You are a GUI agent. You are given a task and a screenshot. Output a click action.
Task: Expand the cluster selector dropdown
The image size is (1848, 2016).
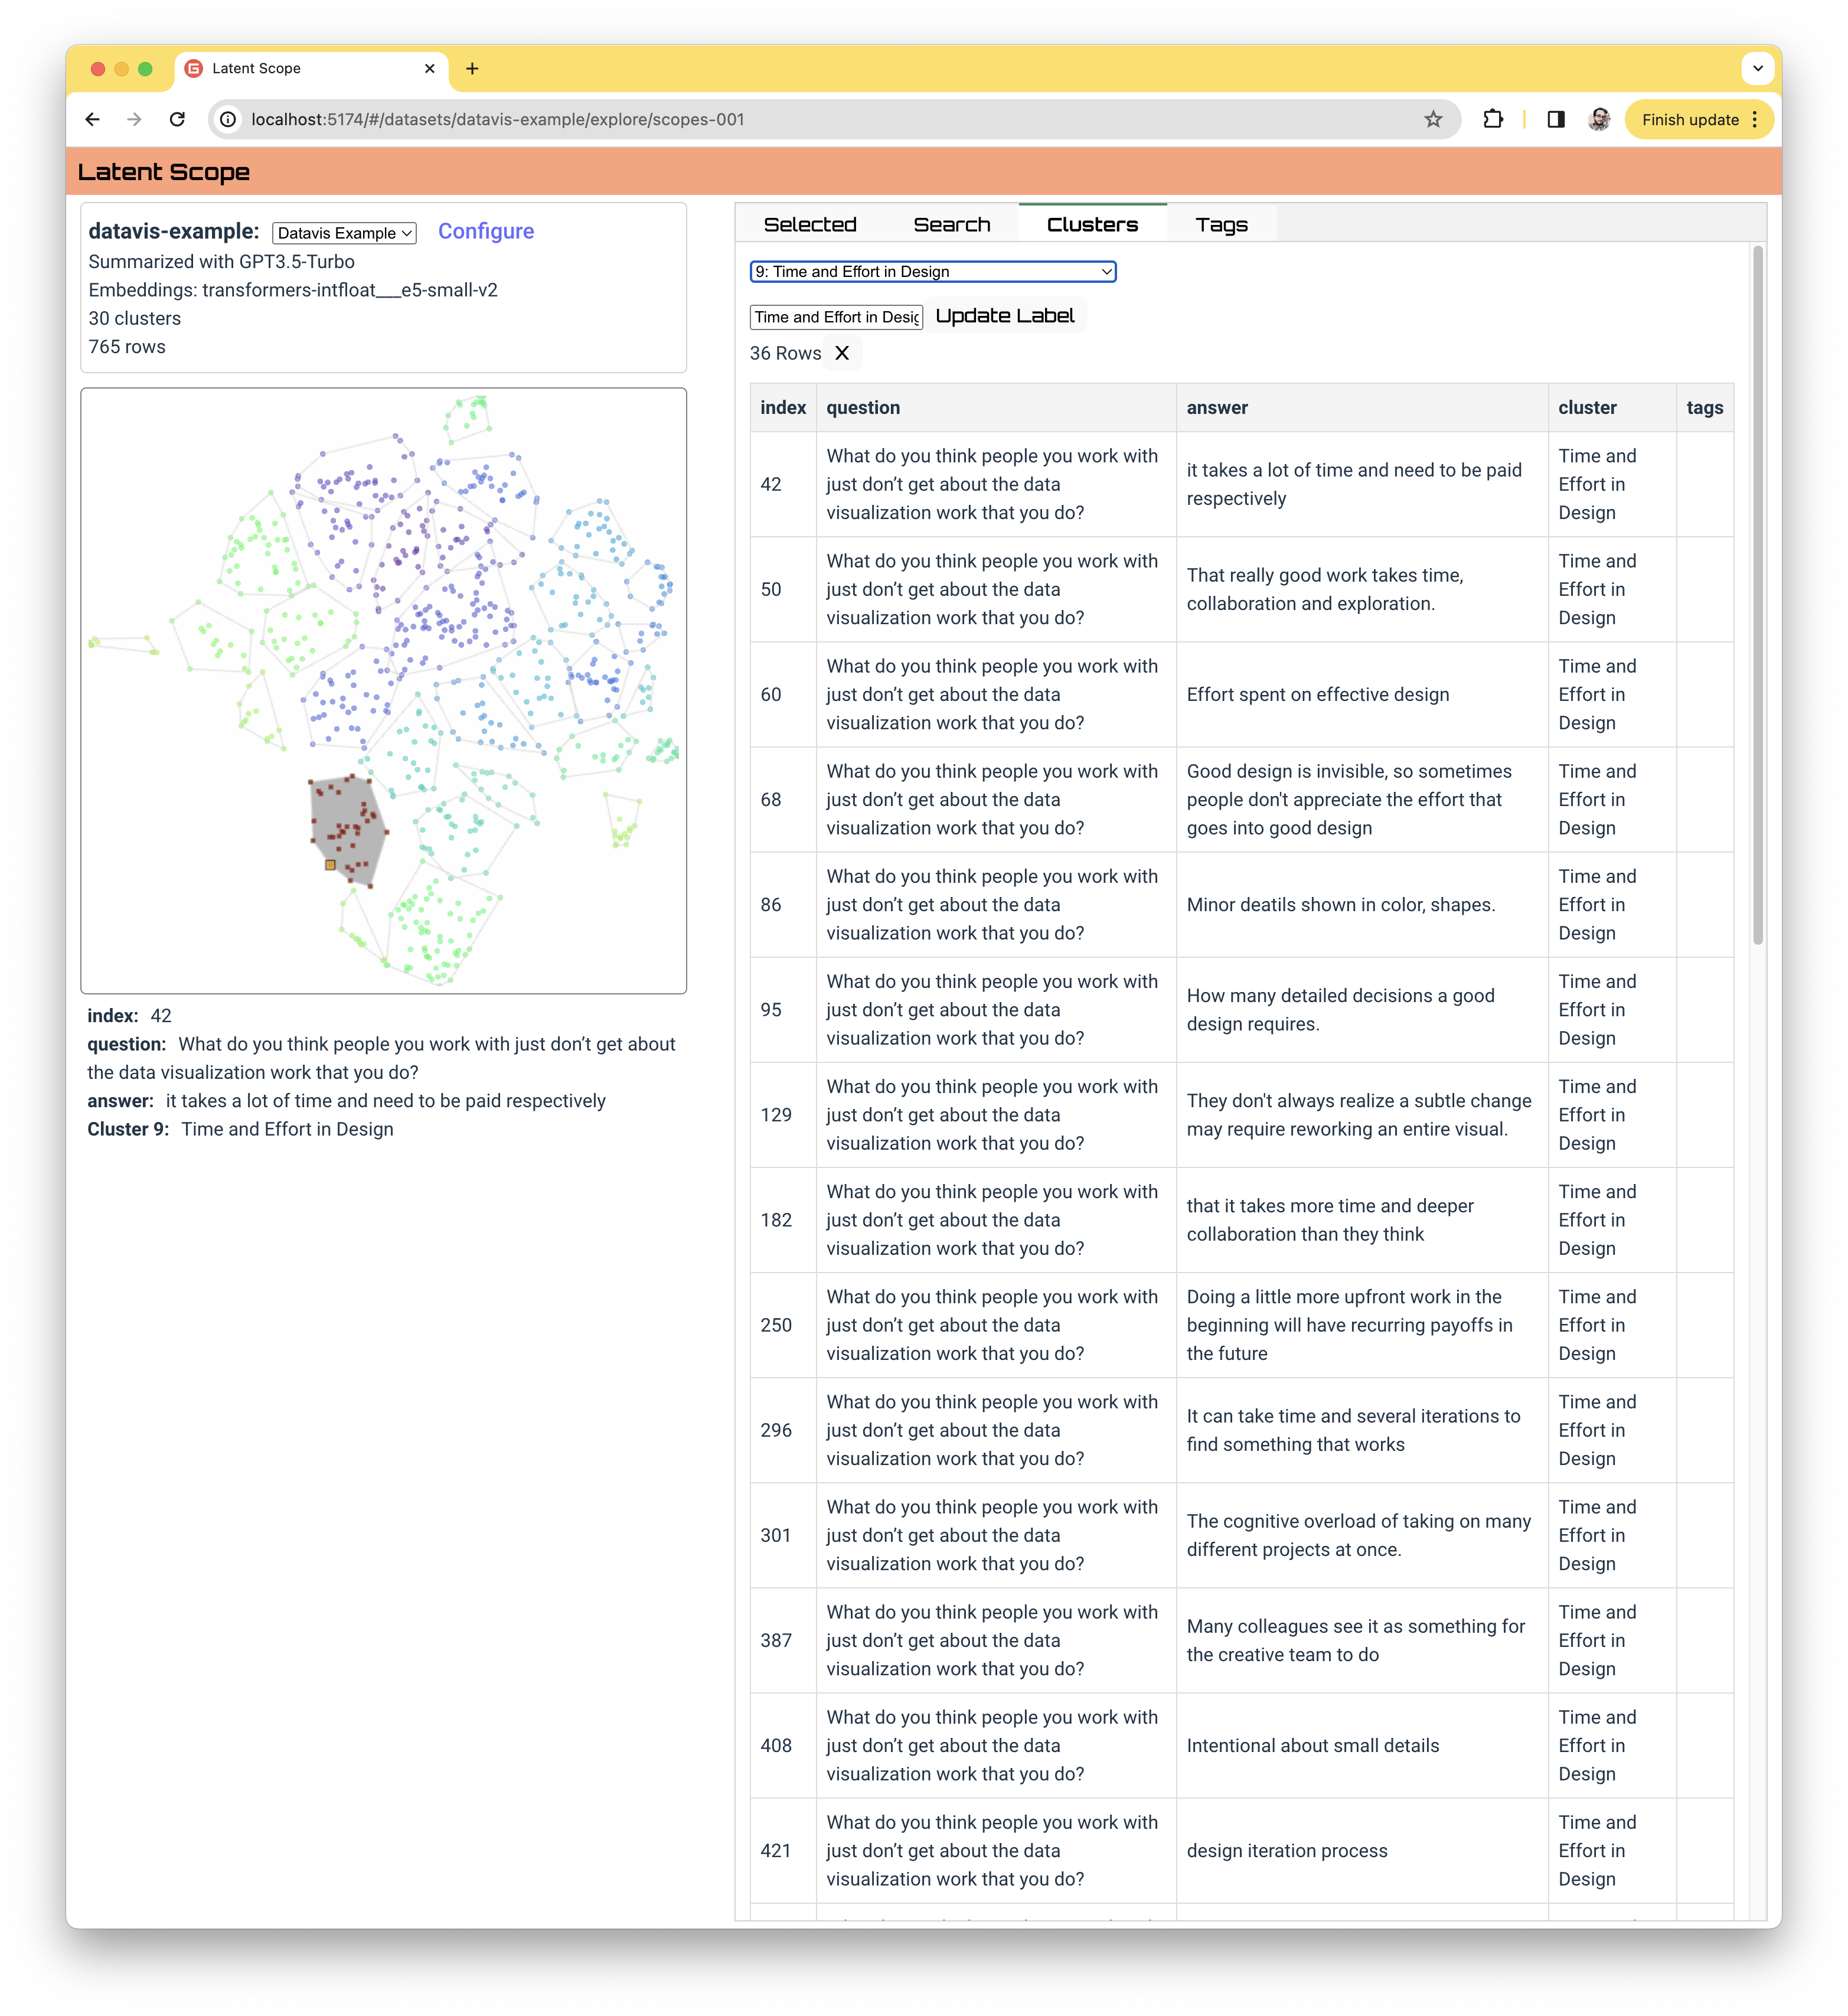pyautogui.click(x=932, y=272)
